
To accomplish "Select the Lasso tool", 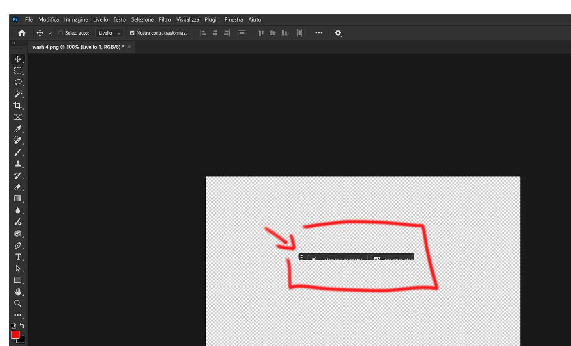I will [18, 82].
